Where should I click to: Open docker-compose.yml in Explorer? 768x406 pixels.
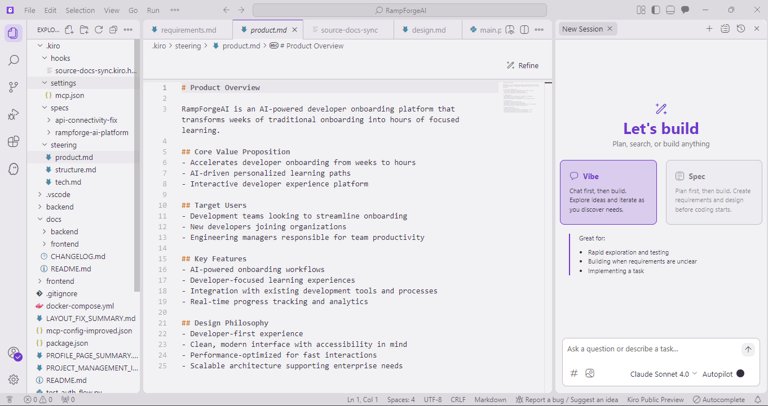point(80,306)
